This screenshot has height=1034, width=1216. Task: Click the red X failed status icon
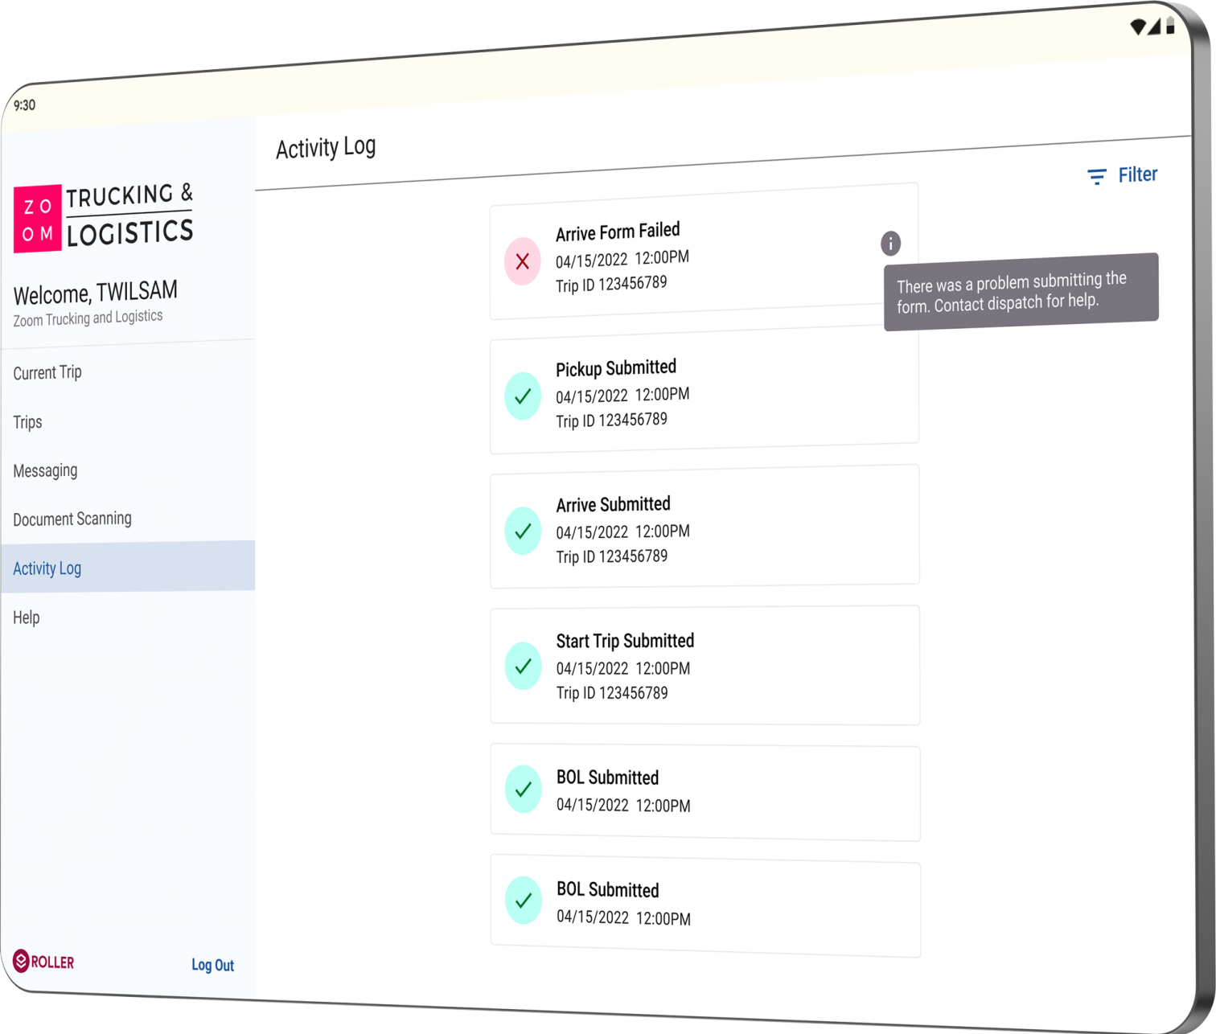522,261
